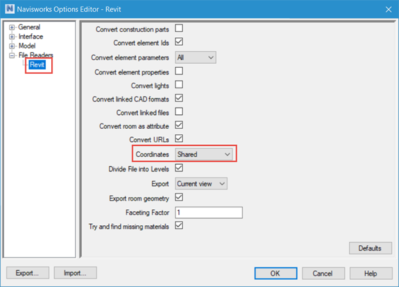Click the Cancel button

(323, 273)
